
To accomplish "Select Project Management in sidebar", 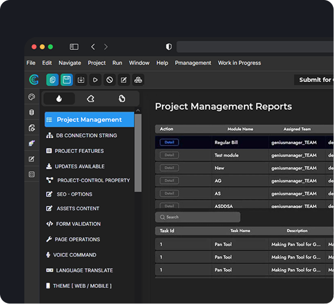I will click(x=89, y=119).
